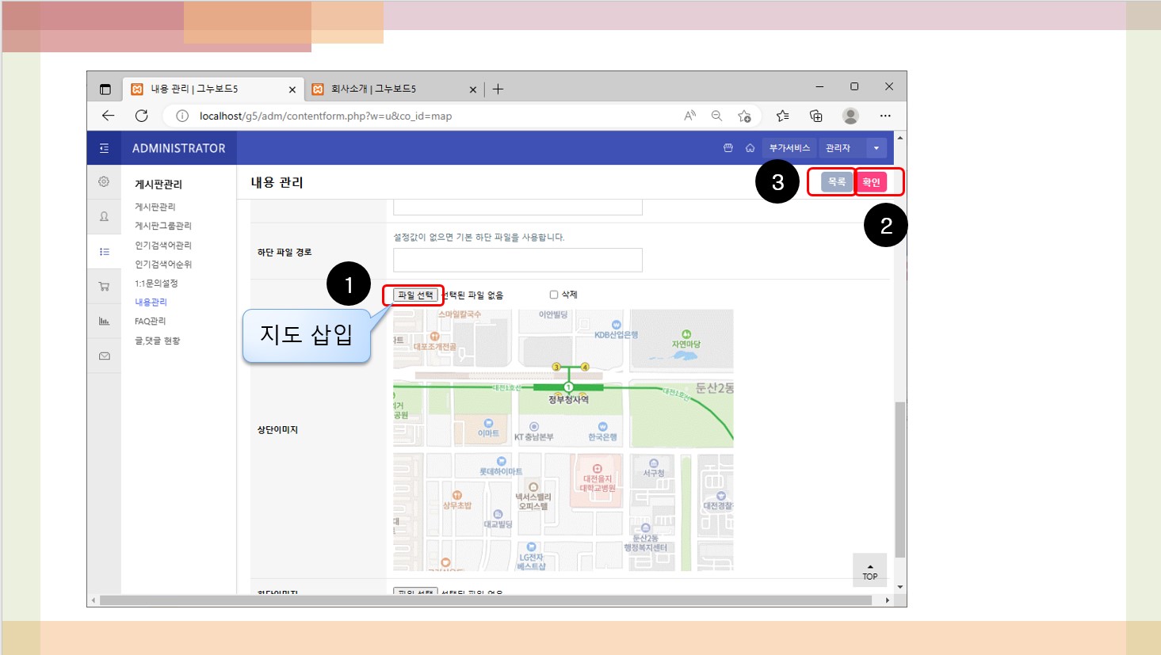Click the 선택된 파일 없음 text
1161x655 pixels.
tap(472, 295)
